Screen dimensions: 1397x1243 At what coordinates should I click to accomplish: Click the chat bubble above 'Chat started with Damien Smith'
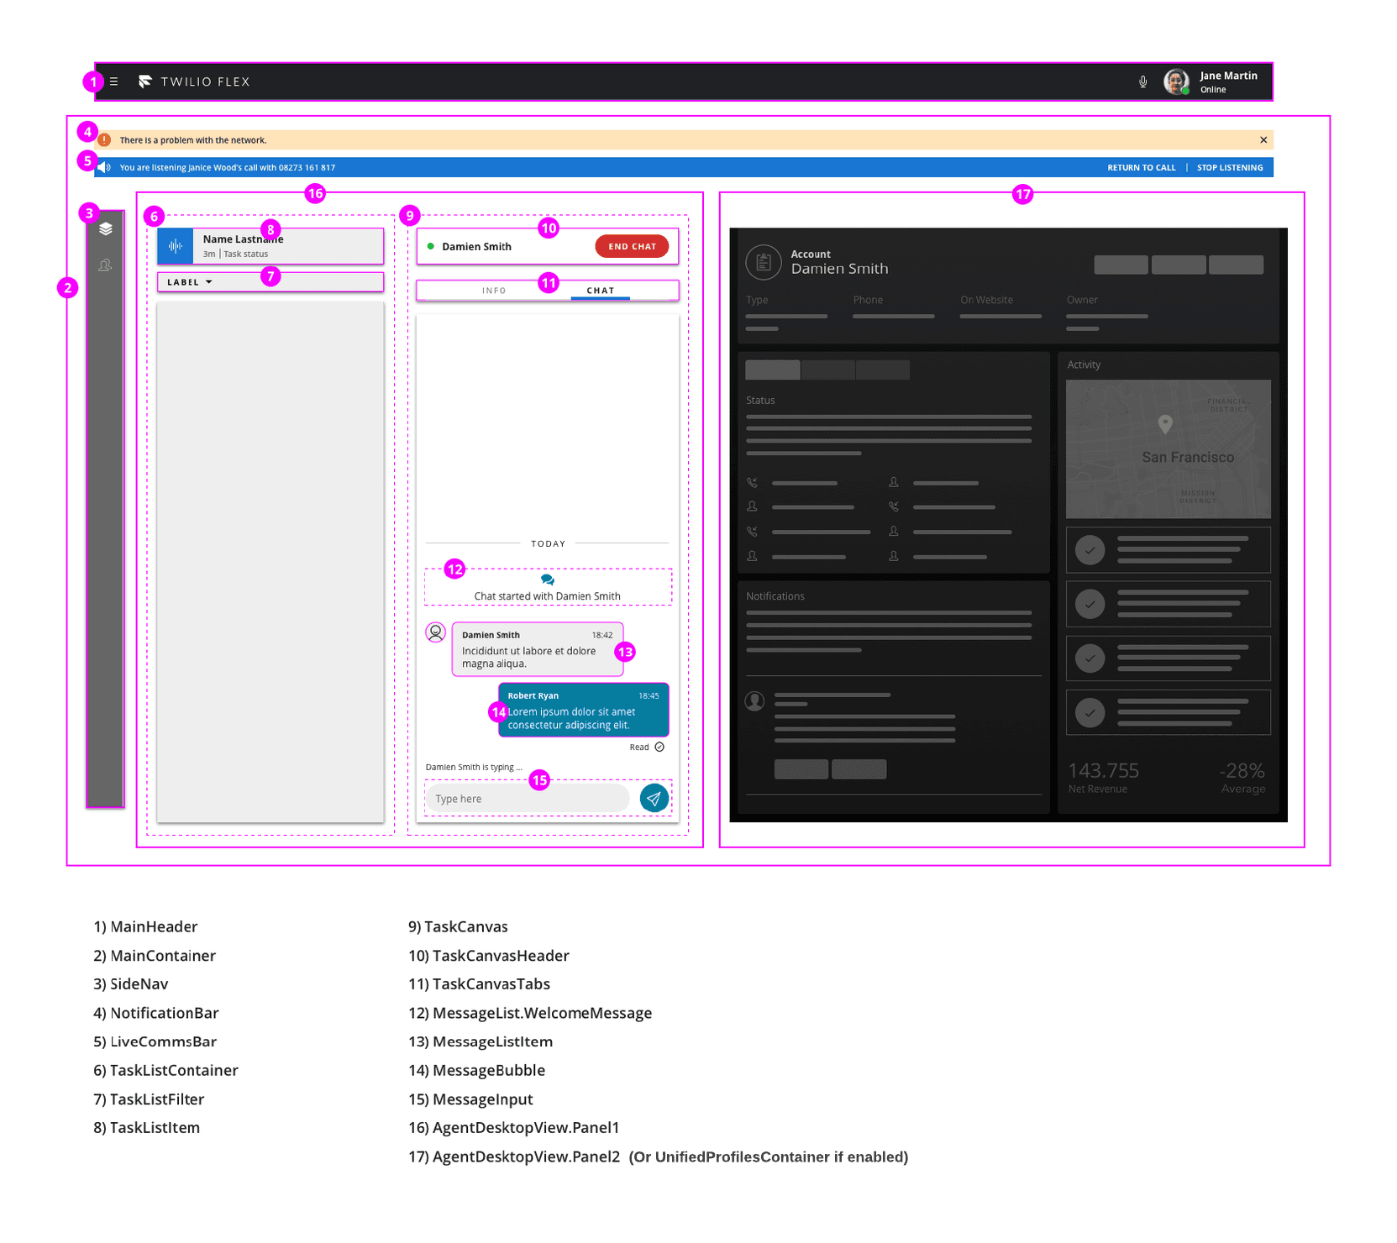548,579
